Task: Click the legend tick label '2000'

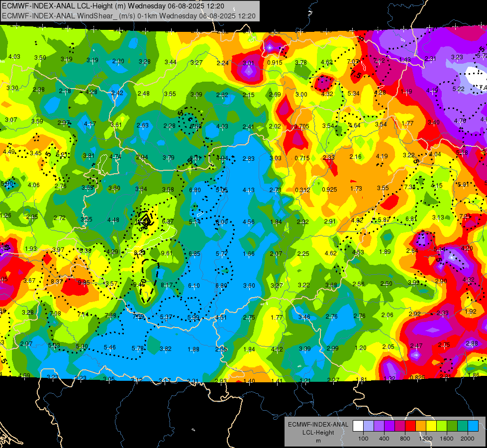Action: tap(468, 439)
